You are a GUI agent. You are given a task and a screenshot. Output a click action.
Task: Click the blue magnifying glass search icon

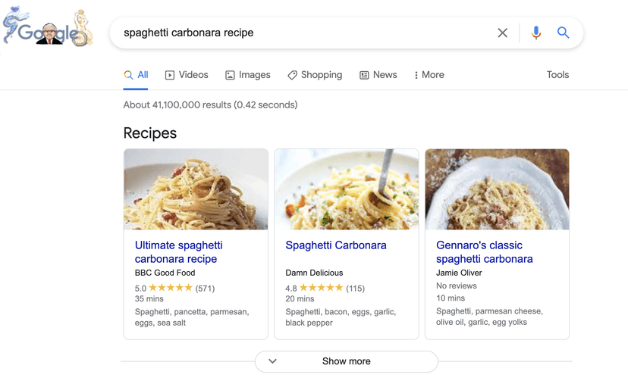[x=563, y=33]
